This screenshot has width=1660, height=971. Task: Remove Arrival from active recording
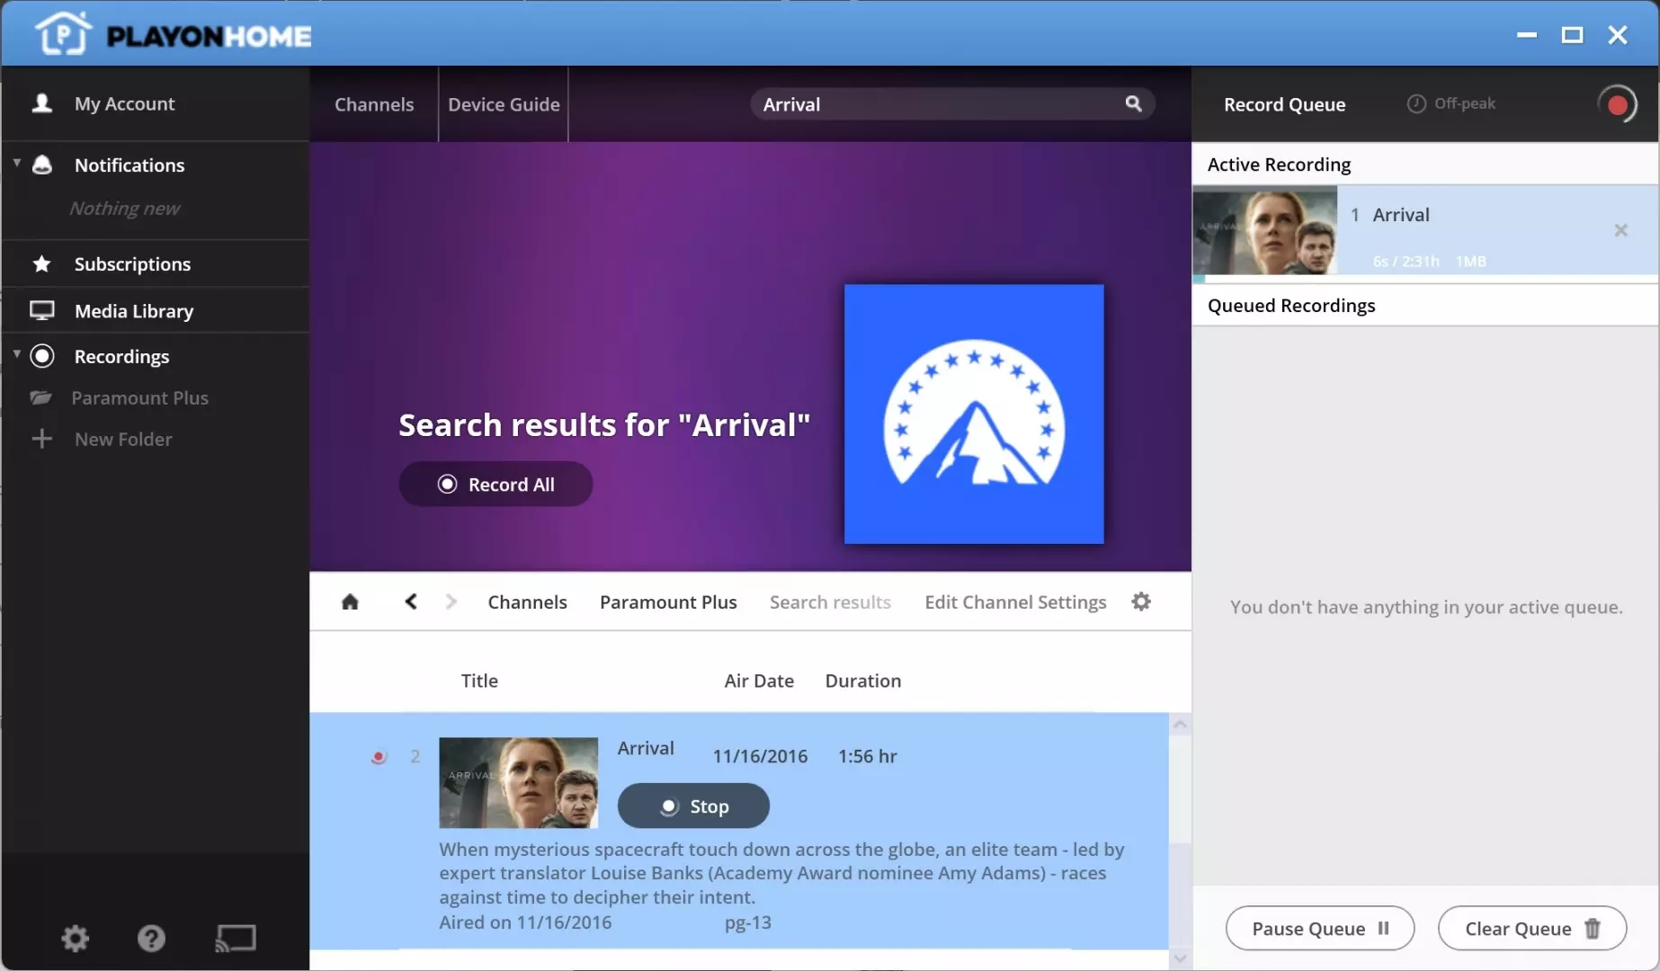(x=1620, y=230)
